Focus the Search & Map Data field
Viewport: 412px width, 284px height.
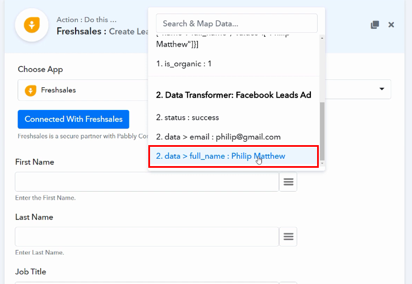[x=236, y=24]
